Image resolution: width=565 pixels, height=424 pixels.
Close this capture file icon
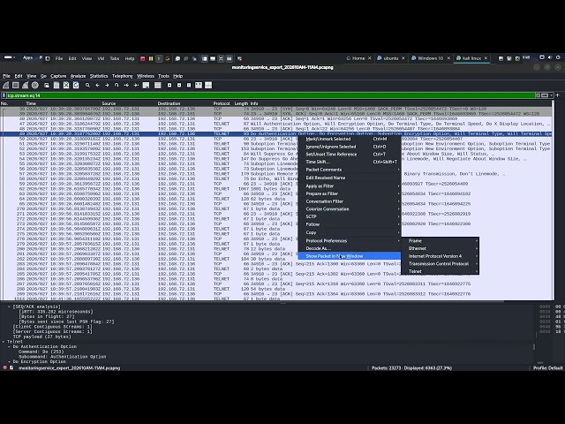pos(66,86)
